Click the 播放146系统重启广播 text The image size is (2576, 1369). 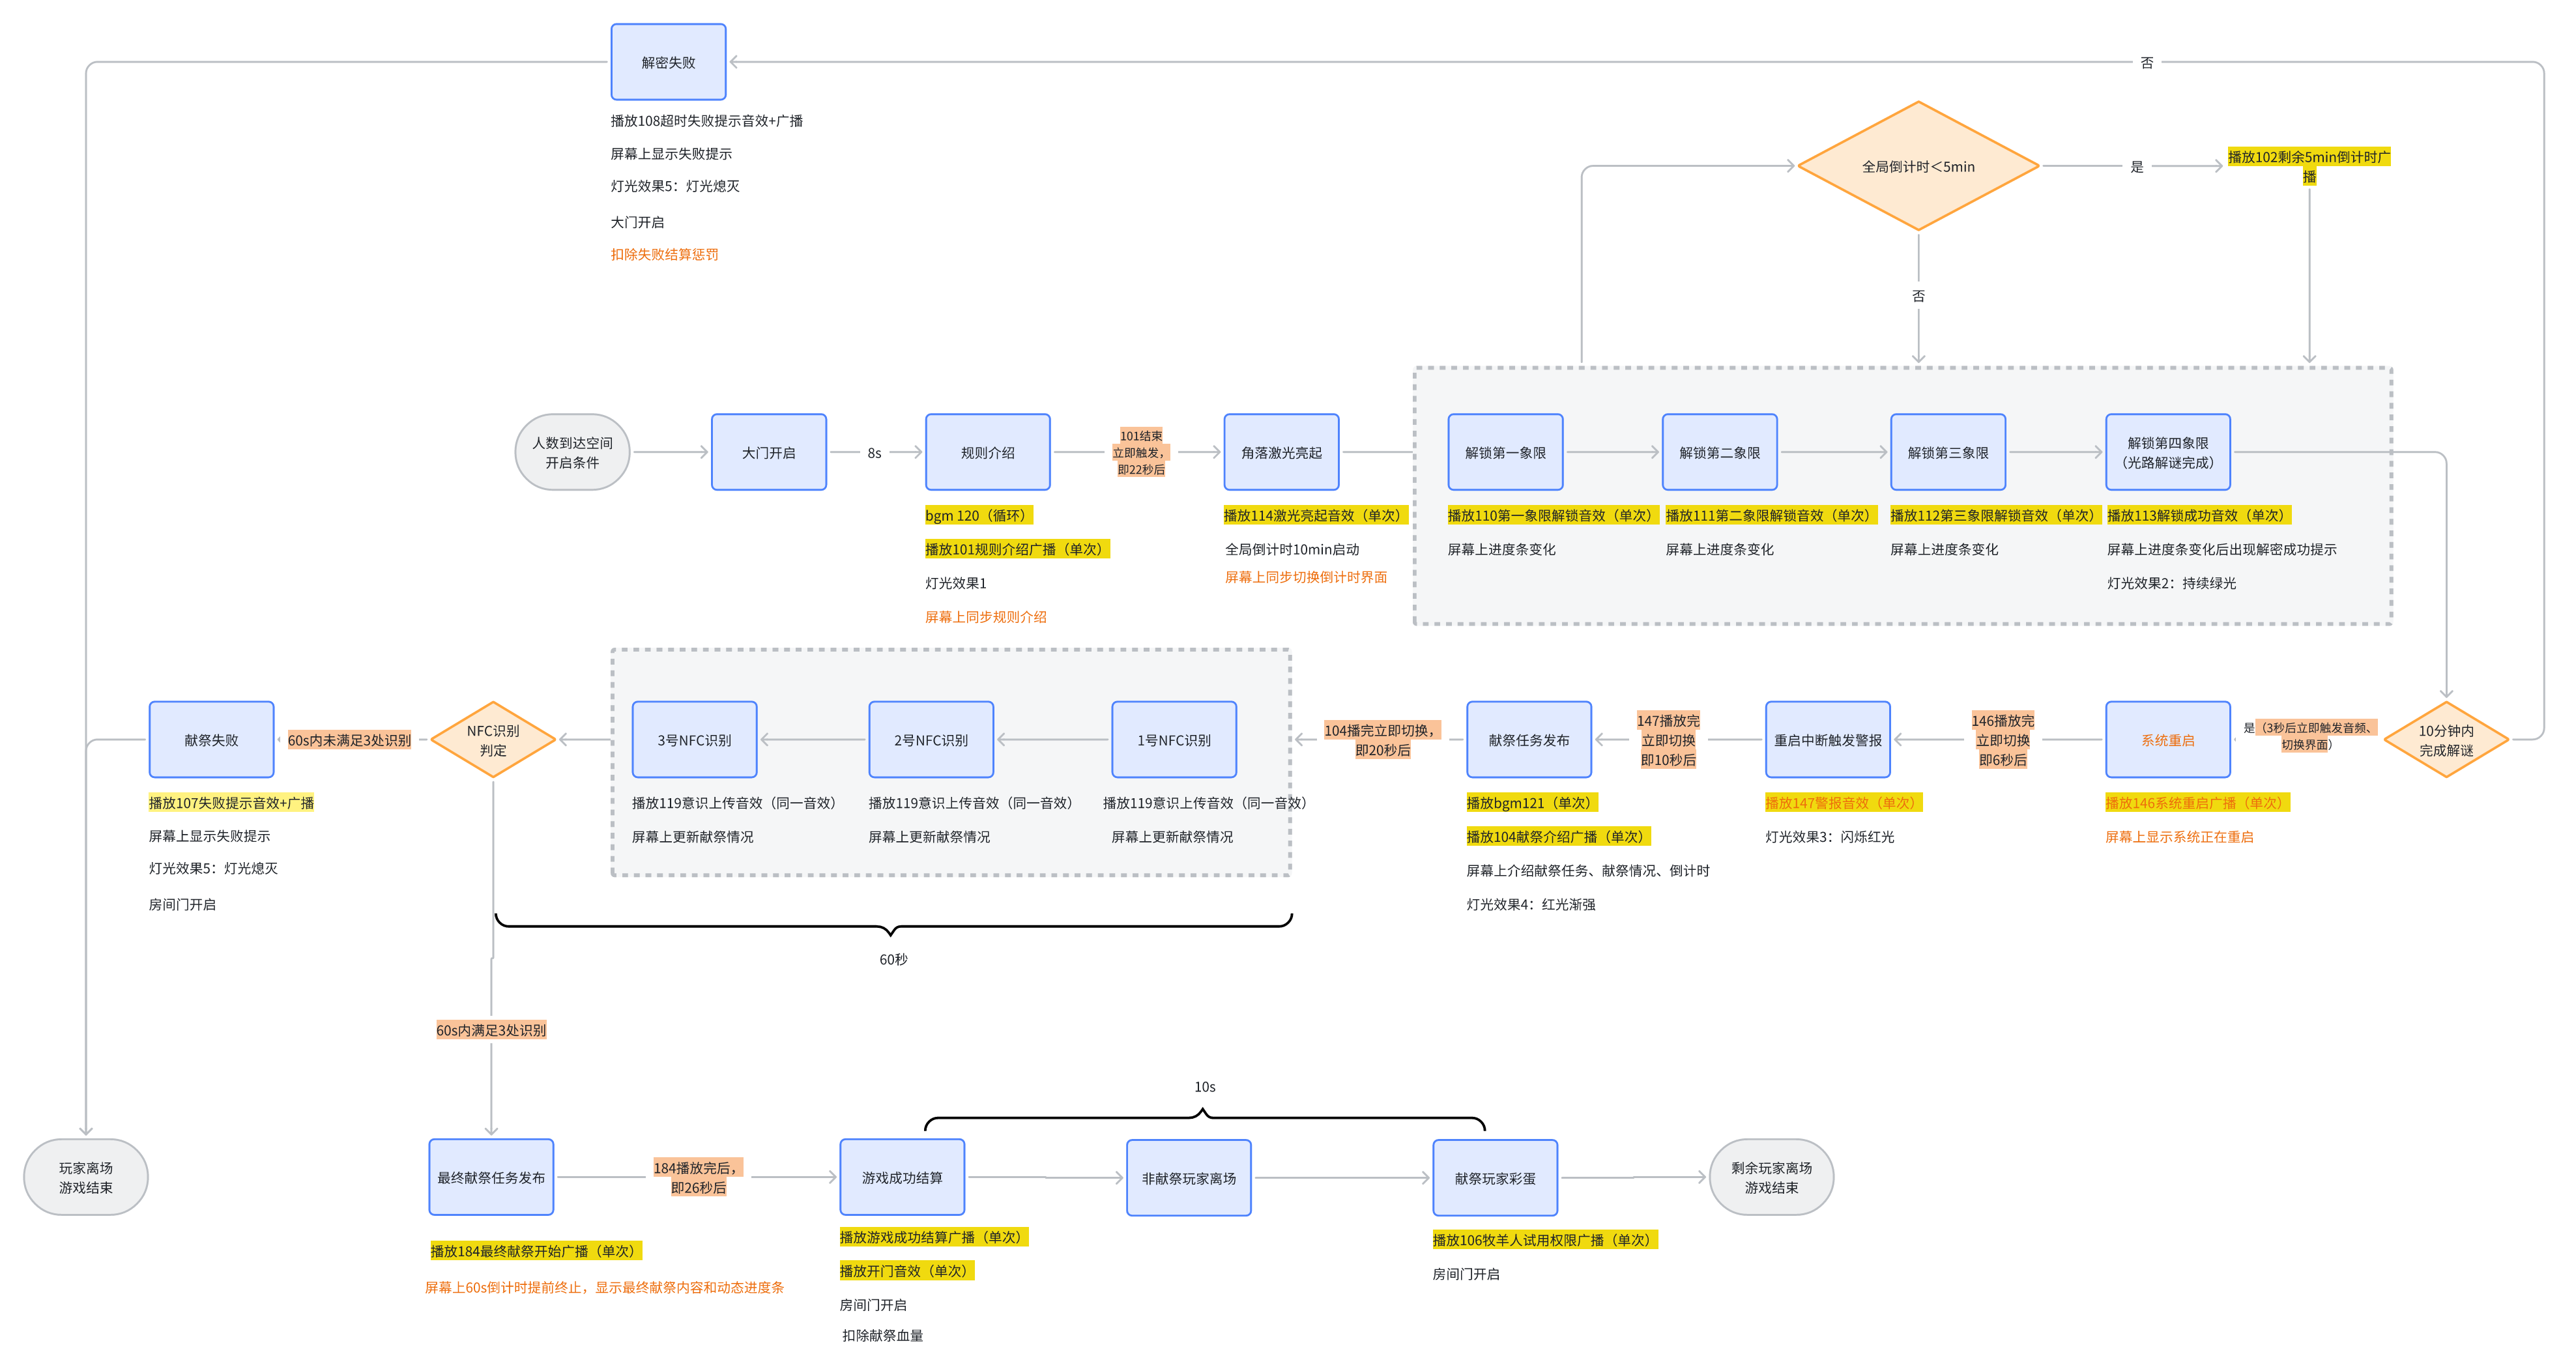point(2197,803)
